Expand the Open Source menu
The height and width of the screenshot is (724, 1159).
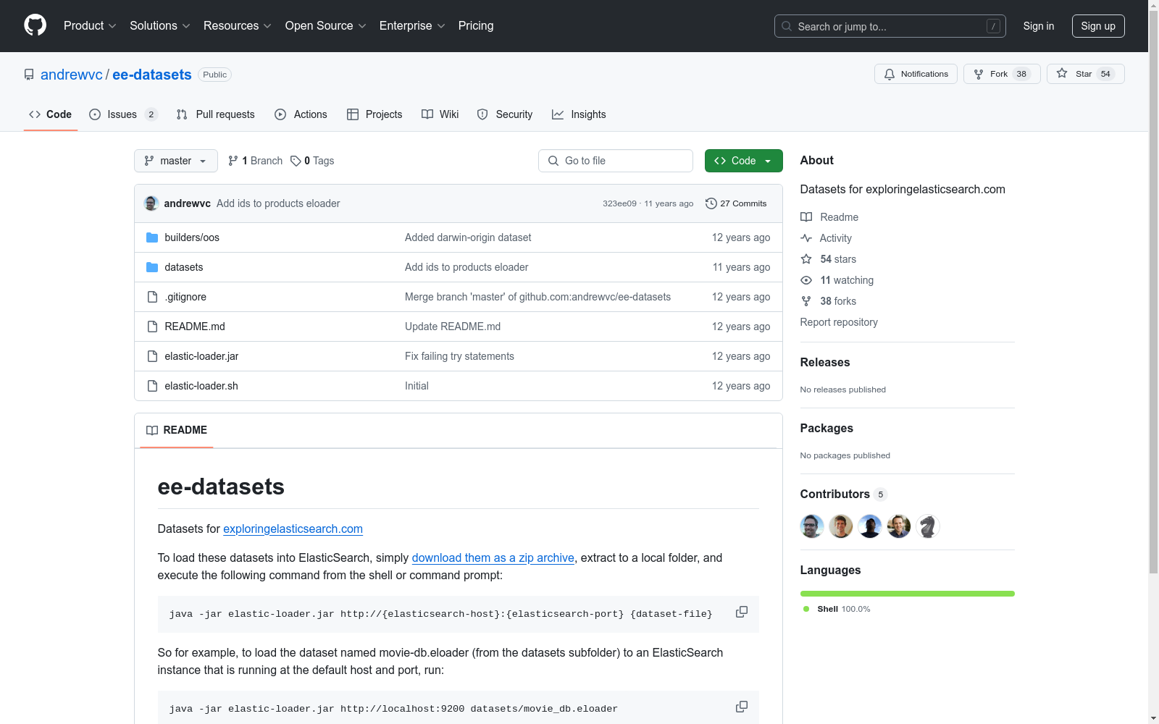[x=326, y=26]
